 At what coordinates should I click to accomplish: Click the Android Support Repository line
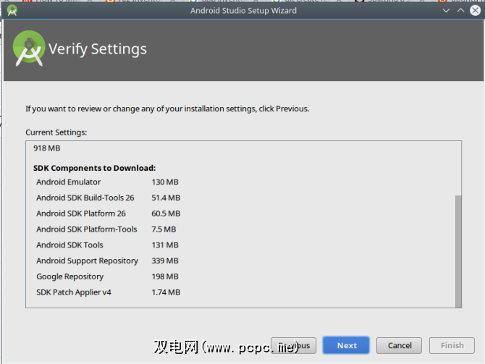coord(87,261)
